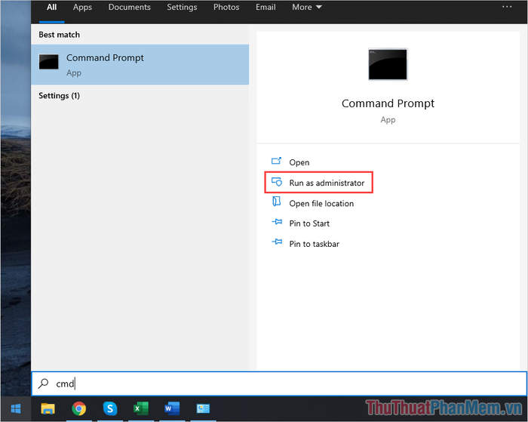Switch to the All search tab
Image resolution: width=528 pixels, height=422 pixels.
click(51, 7)
